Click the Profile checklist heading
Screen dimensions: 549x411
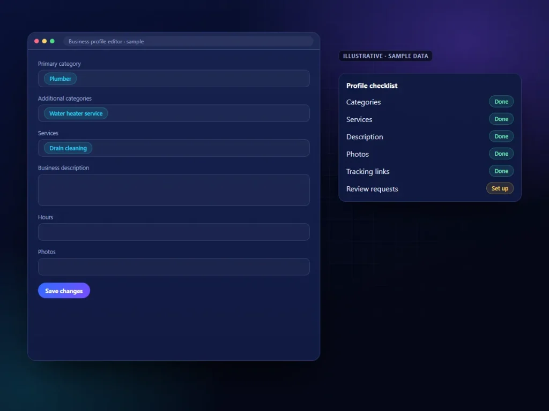click(x=372, y=86)
